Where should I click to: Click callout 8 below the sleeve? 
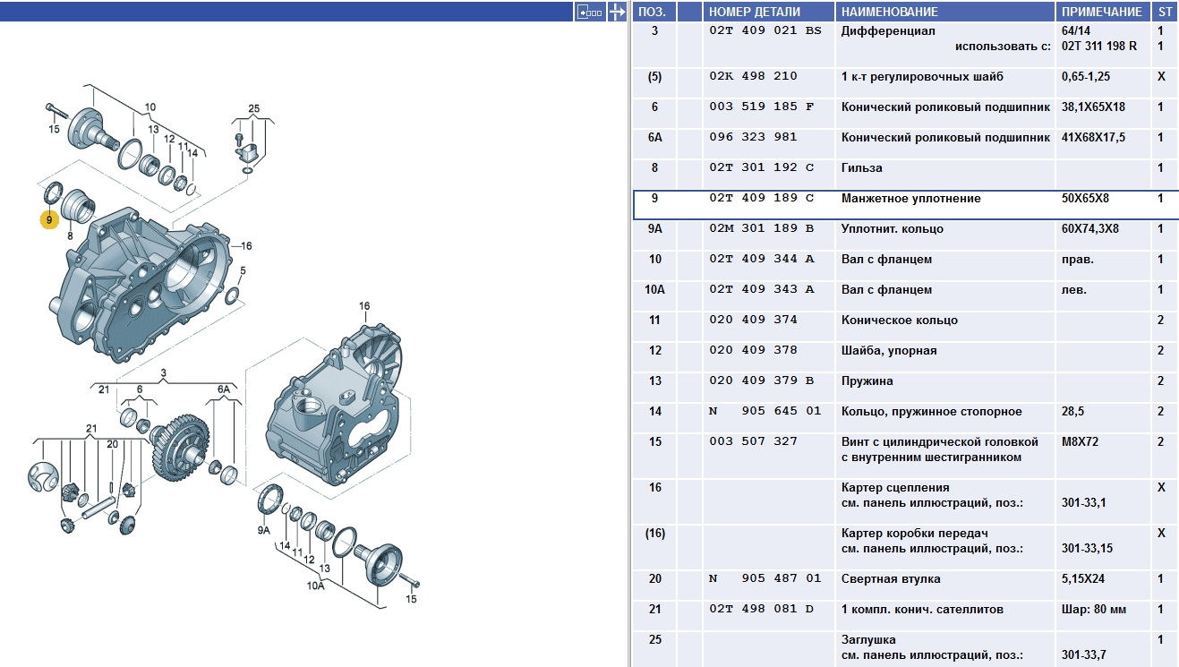click(x=70, y=236)
